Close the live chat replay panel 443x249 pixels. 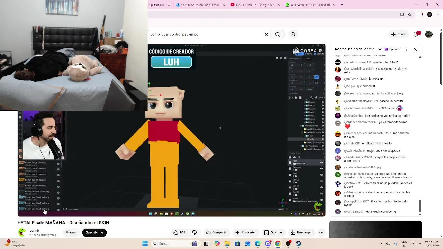point(415,49)
